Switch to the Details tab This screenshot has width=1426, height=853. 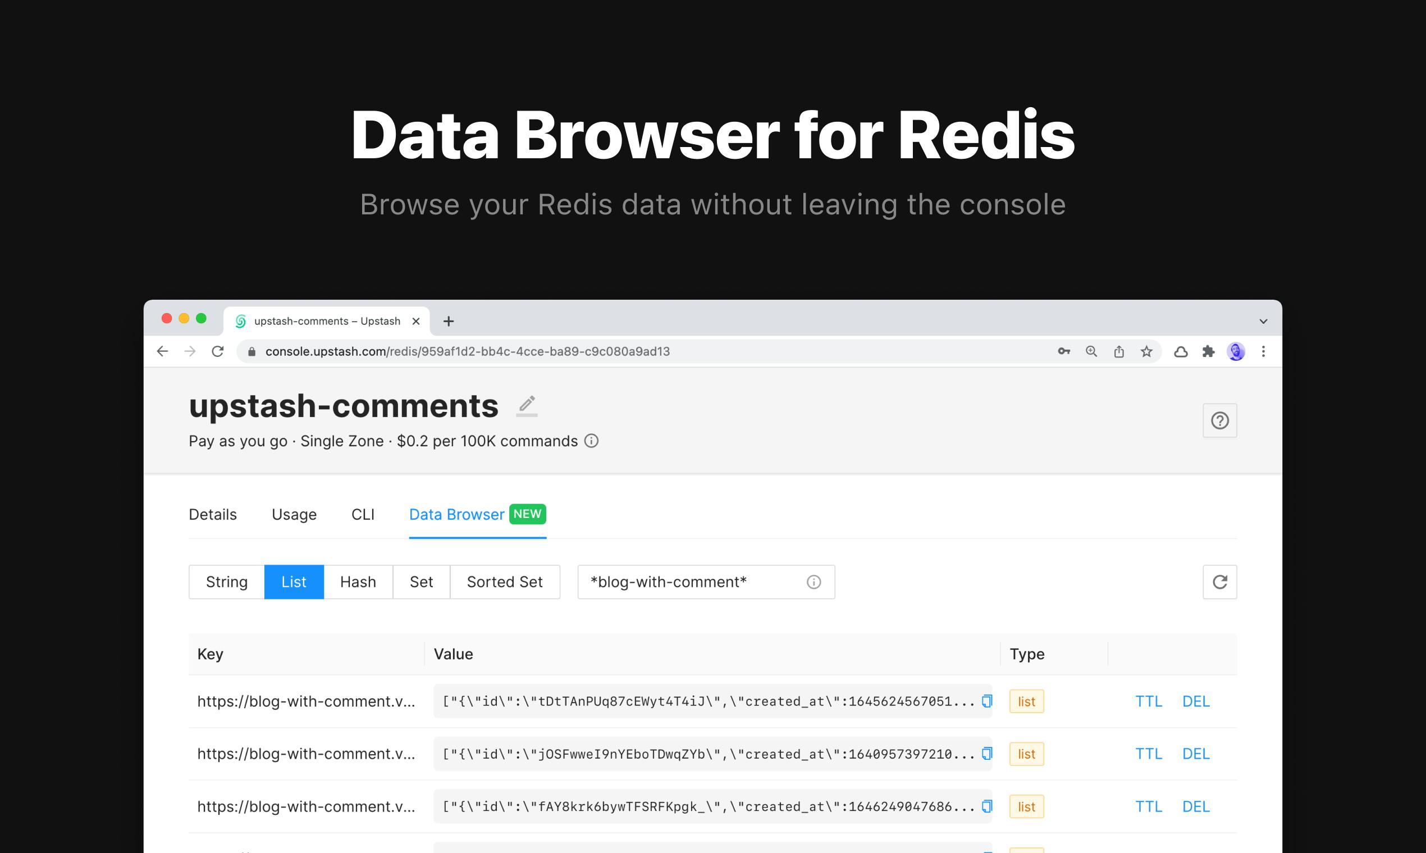(213, 515)
